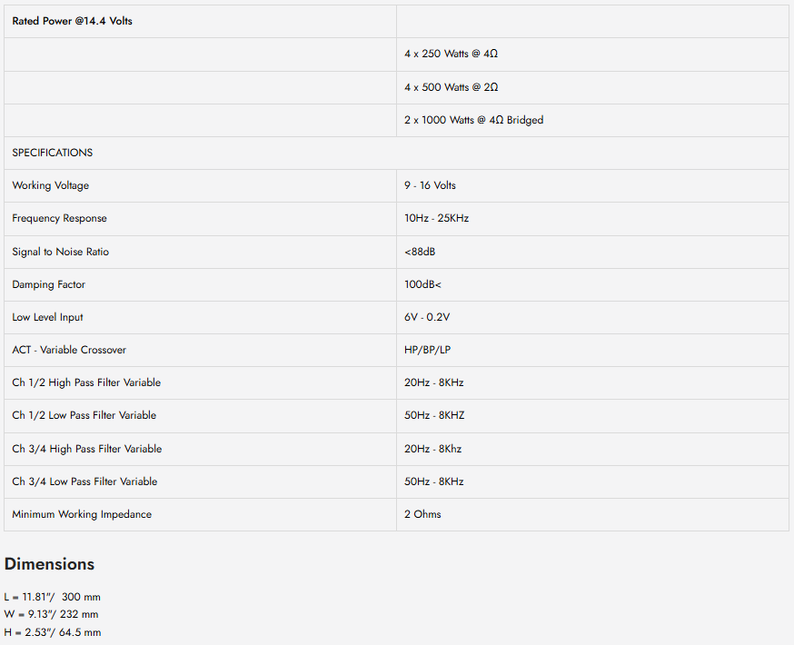Image resolution: width=794 pixels, height=645 pixels.
Task: Select the ACT - Variable Crossover label
Action: tap(69, 350)
